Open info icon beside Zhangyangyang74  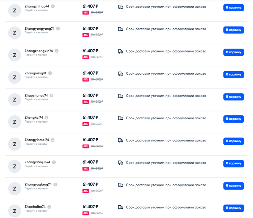[x=58, y=29]
